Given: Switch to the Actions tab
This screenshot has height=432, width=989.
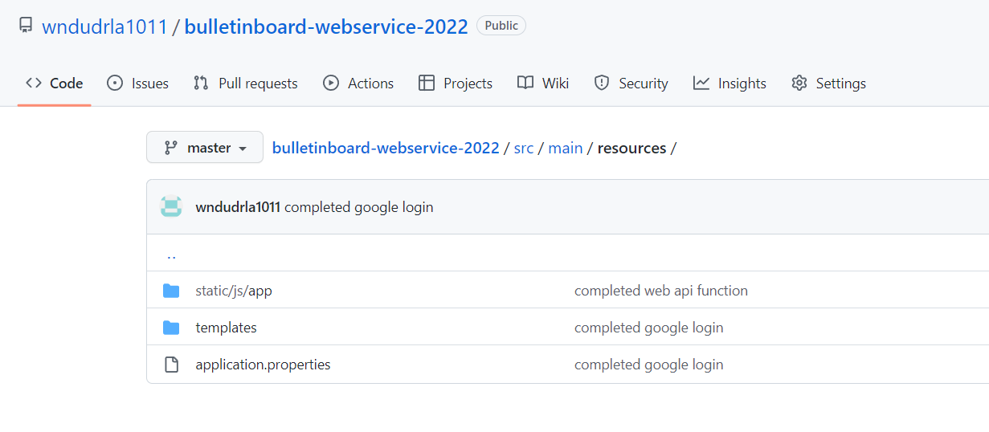Looking at the screenshot, I should coord(358,84).
